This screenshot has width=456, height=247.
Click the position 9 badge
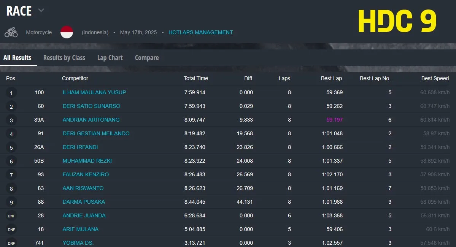click(x=11, y=202)
